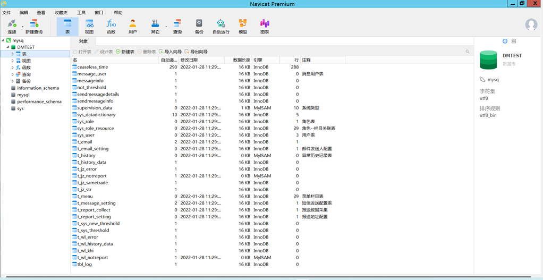Open the 连接 connection tool
The width and height of the screenshot is (543, 280).
coord(12,27)
